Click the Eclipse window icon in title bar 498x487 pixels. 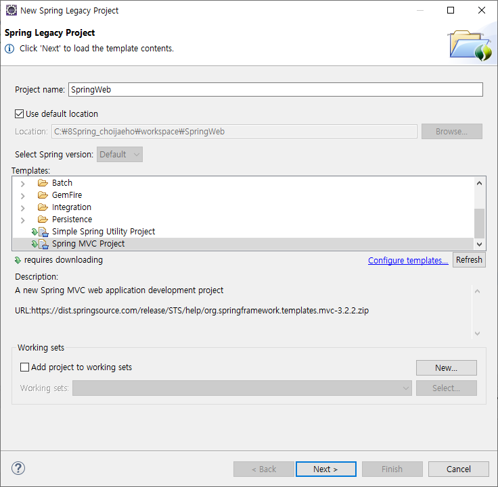pos(11,10)
